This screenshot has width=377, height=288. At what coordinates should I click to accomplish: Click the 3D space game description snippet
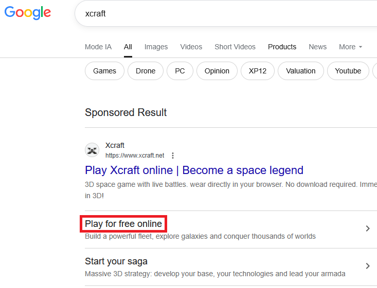point(231,190)
